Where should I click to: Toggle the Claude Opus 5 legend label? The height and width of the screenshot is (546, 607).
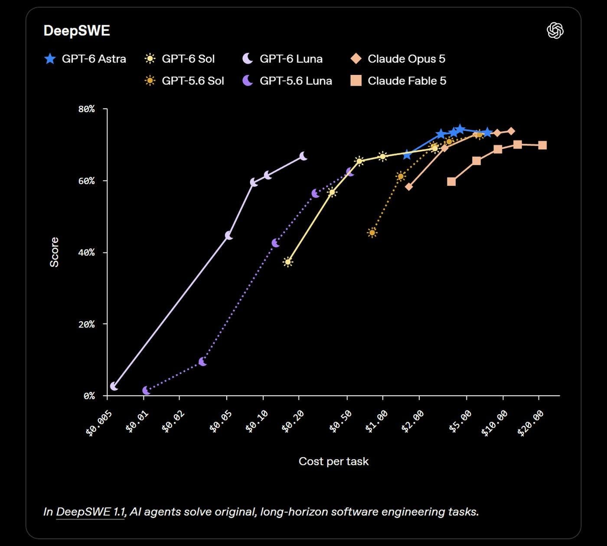pos(407,59)
